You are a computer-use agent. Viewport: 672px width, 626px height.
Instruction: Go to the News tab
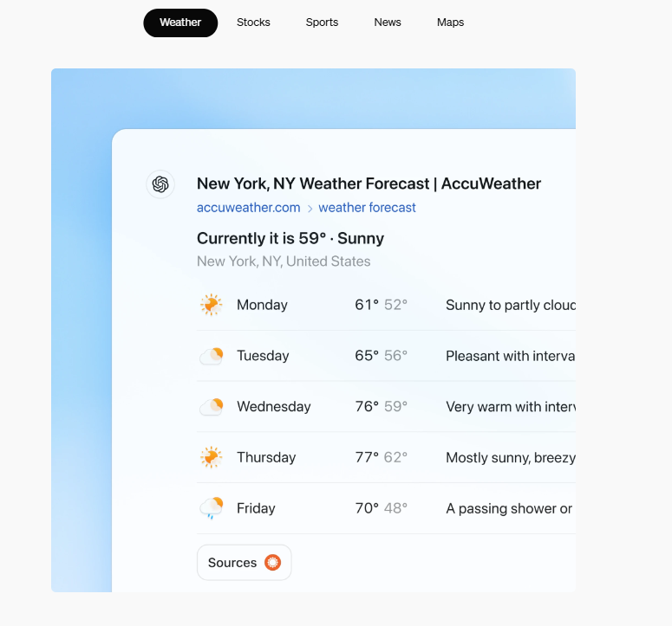pyautogui.click(x=388, y=23)
